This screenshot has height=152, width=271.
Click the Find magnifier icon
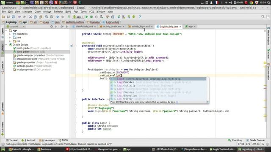point(47,17)
